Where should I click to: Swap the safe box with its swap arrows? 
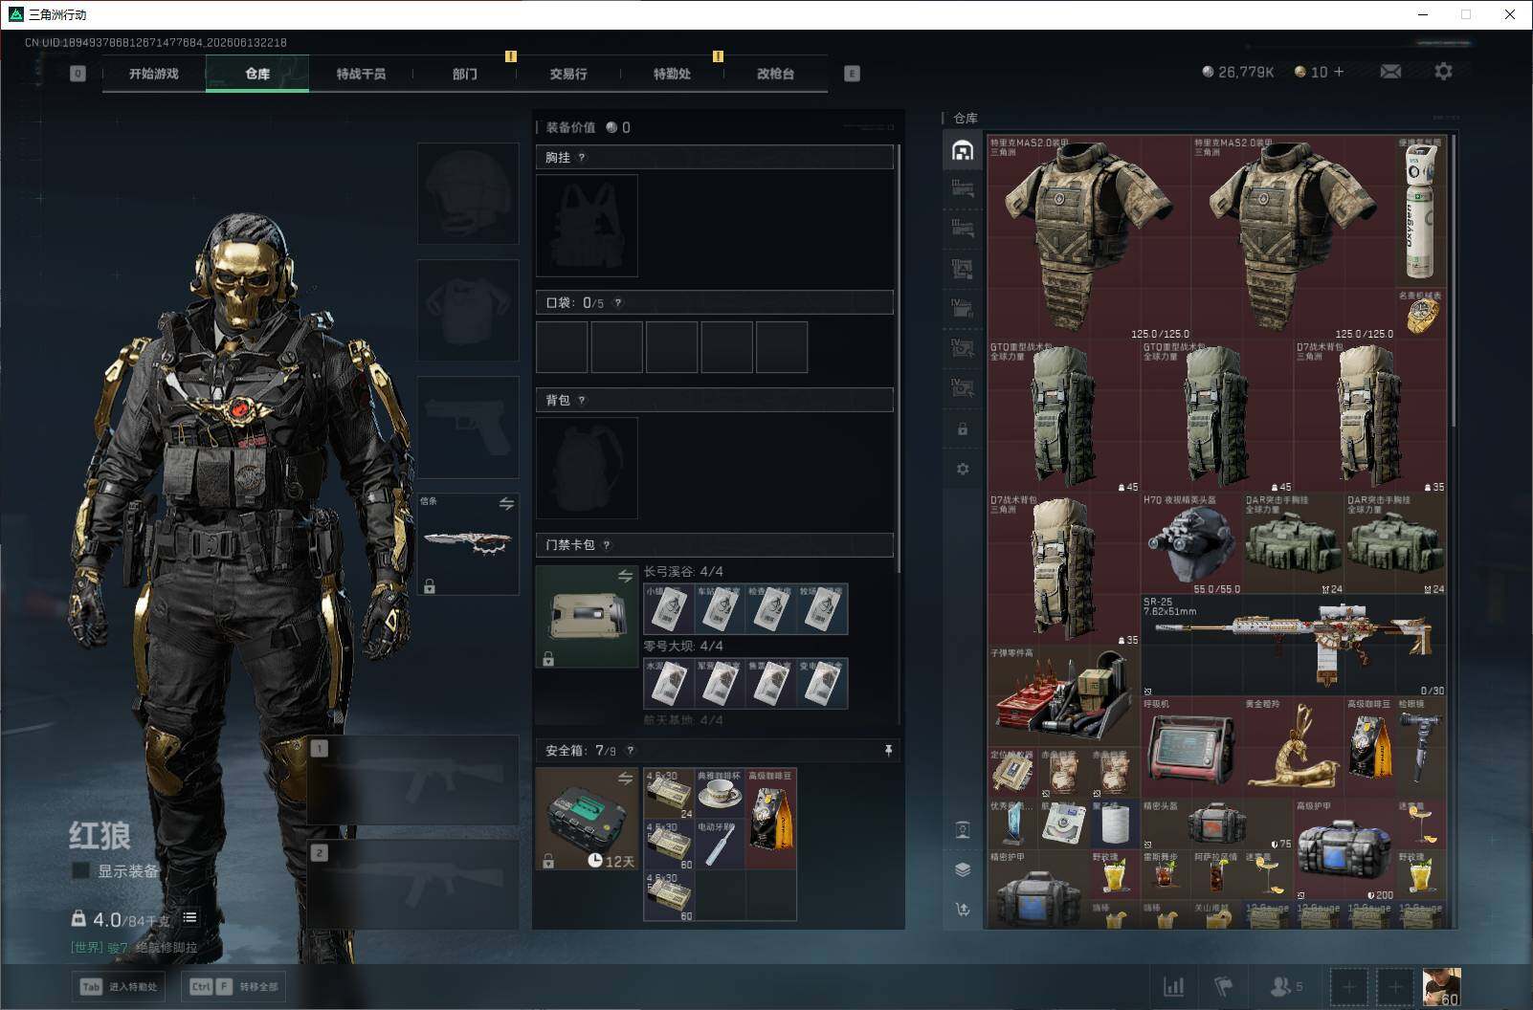point(625,779)
